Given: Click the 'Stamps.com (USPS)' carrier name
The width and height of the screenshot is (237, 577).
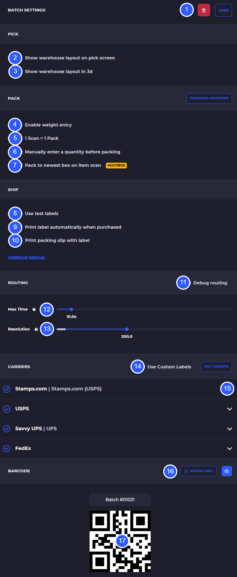Looking at the screenshot, I should pyautogui.click(x=76, y=389).
